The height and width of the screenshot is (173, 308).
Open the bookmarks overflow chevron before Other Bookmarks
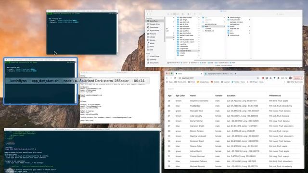point(284,82)
